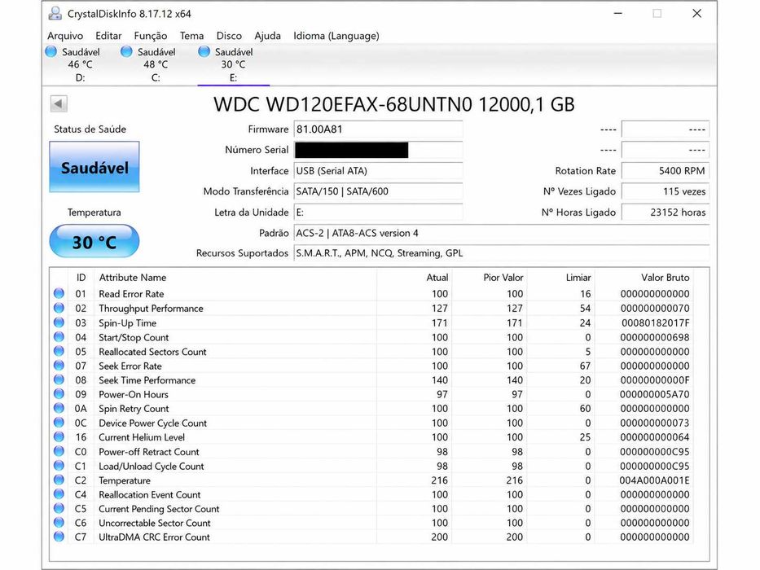Screen dimensions: 760x570
Task: Click the redacted Número Serial field
Action: (x=378, y=150)
